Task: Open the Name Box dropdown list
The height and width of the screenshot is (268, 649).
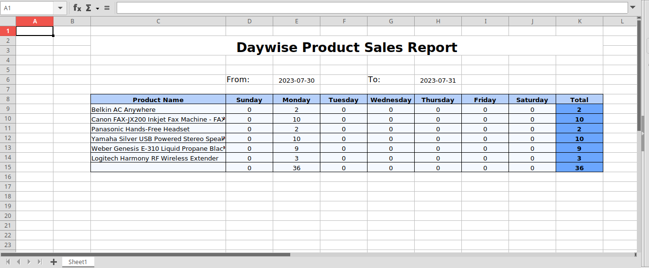Action: pyautogui.click(x=60, y=8)
